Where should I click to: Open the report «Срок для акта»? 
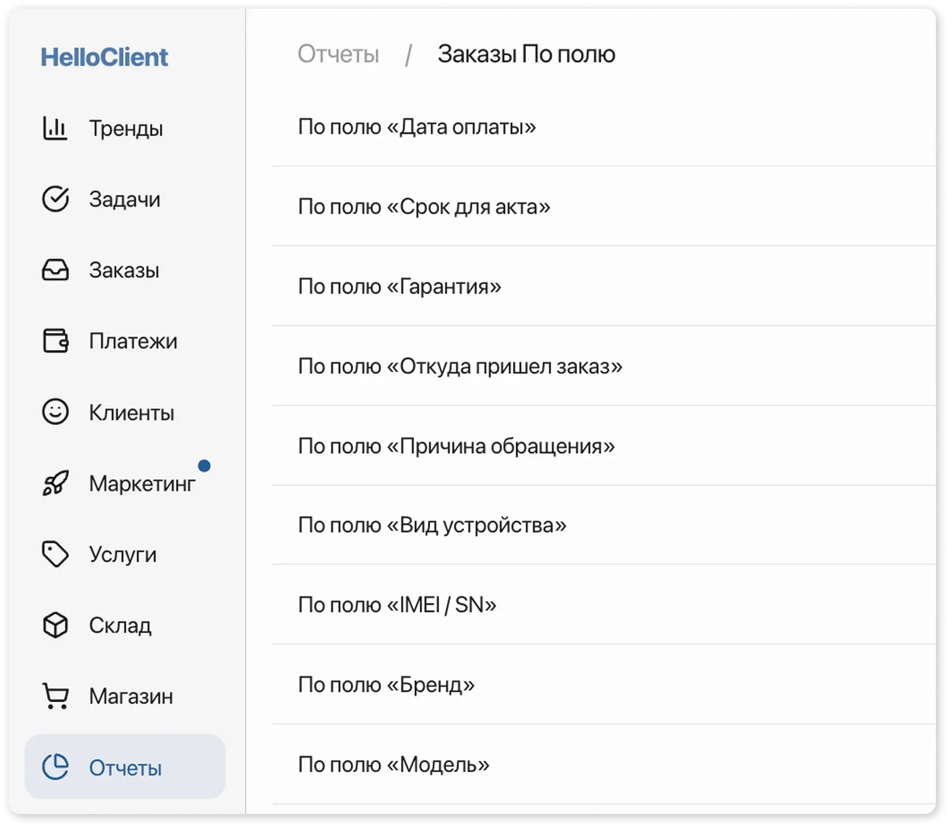tap(424, 207)
